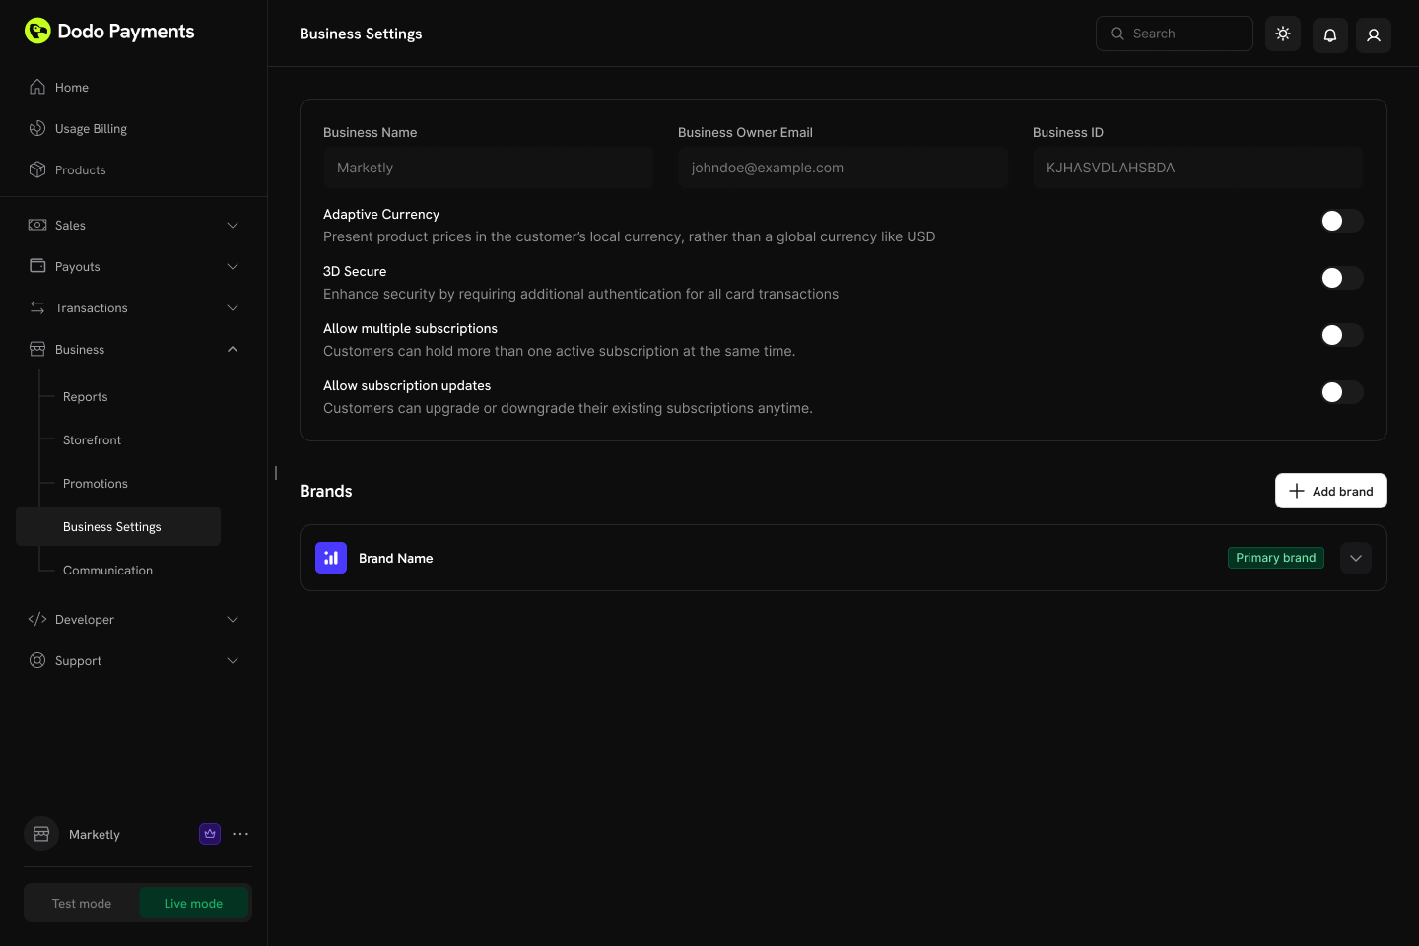Enable the Adaptive Currency toggle
Screen dimensions: 1419x946
pos(1342,221)
